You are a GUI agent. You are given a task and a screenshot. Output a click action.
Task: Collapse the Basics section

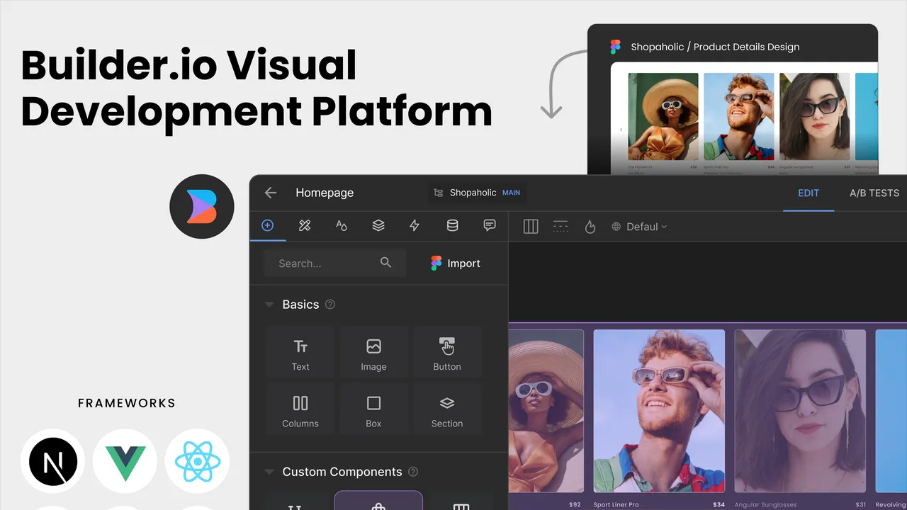pyautogui.click(x=269, y=305)
